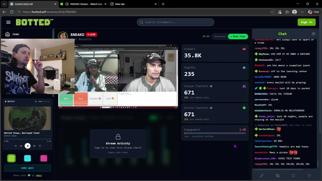
Task: Open the browser extensions icon
Action: (x=280, y=12)
